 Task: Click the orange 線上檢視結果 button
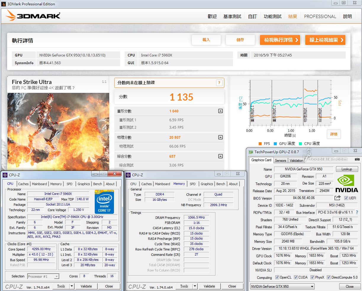tap(325, 40)
